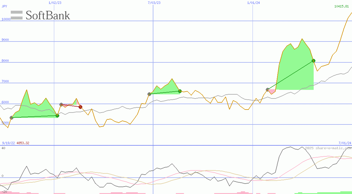Click the 7/03/23 date label
Viewport: 352px width, 194px height.
tap(154, 3)
